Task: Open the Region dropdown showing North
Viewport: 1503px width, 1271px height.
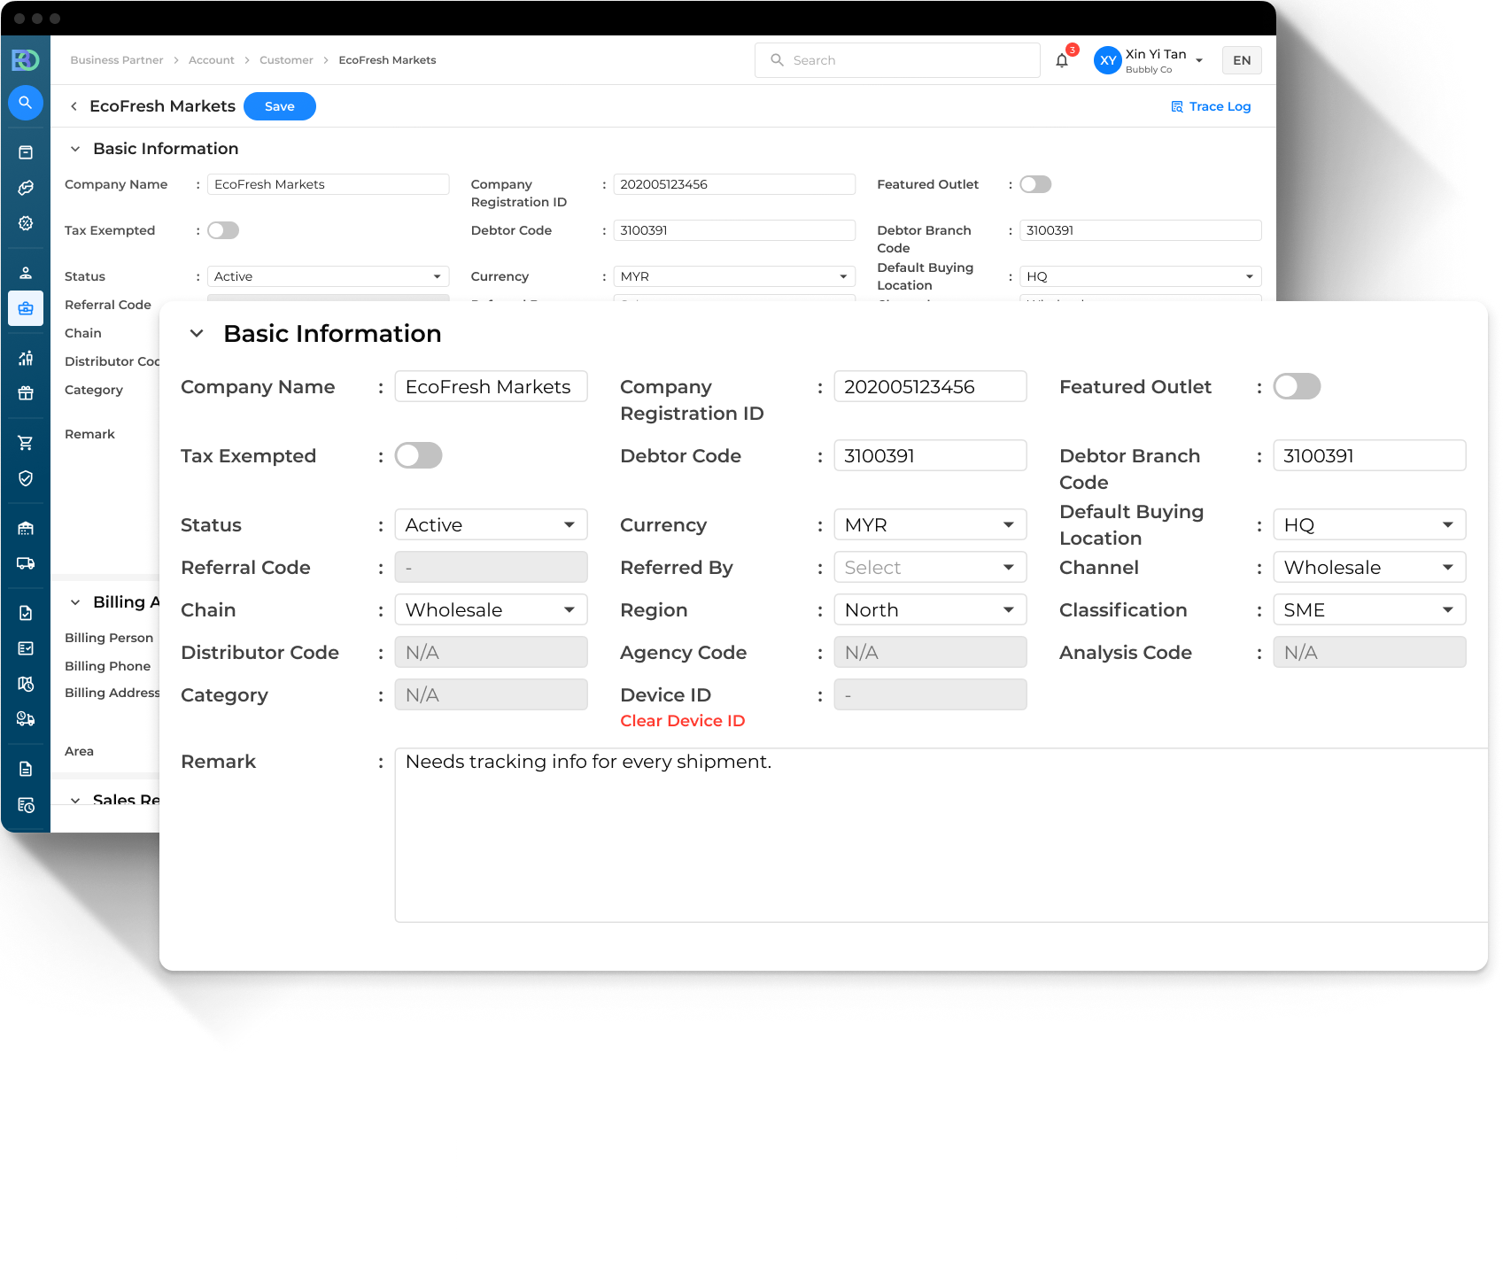Action: (930, 610)
